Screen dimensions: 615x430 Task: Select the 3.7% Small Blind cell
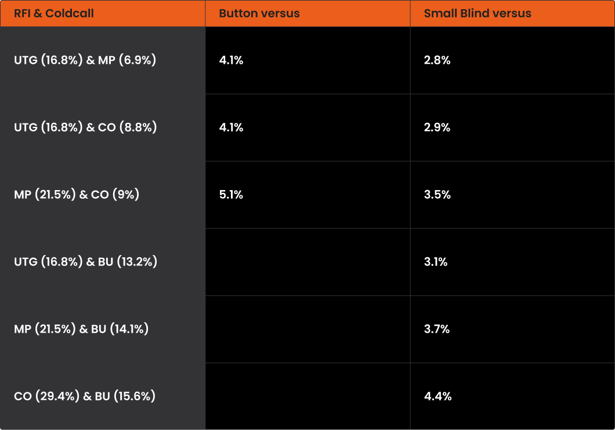click(437, 329)
